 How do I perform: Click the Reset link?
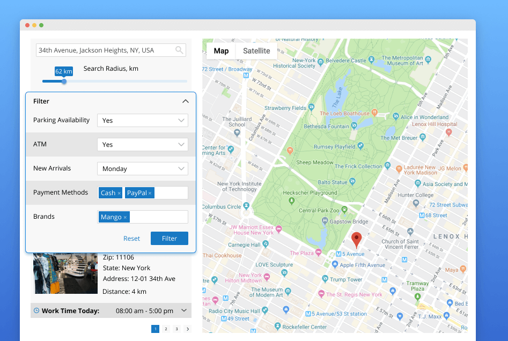(x=131, y=239)
